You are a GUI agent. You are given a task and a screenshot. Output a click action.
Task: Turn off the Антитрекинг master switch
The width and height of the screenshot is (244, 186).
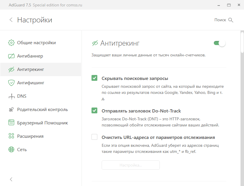[220, 43]
